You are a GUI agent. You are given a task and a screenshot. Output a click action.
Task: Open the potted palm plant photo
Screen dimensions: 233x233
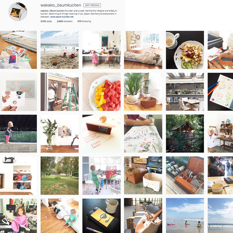pyautogui.click(x=143, y=92)
